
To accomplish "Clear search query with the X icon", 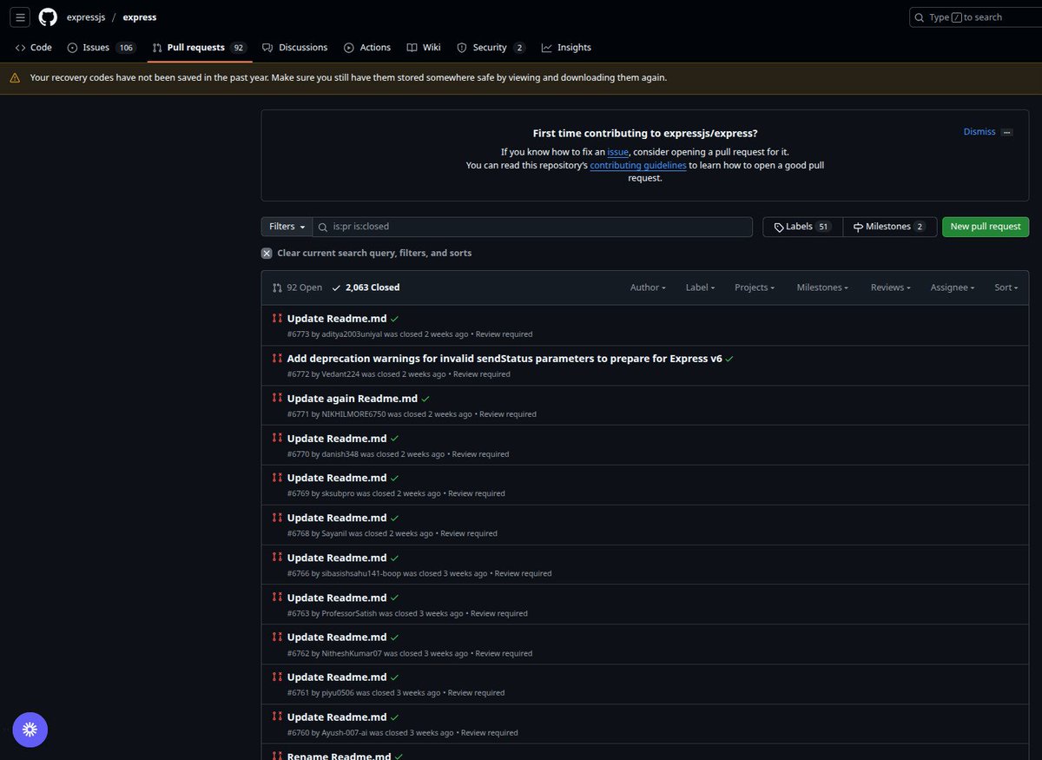I will [x=267, y=254].
